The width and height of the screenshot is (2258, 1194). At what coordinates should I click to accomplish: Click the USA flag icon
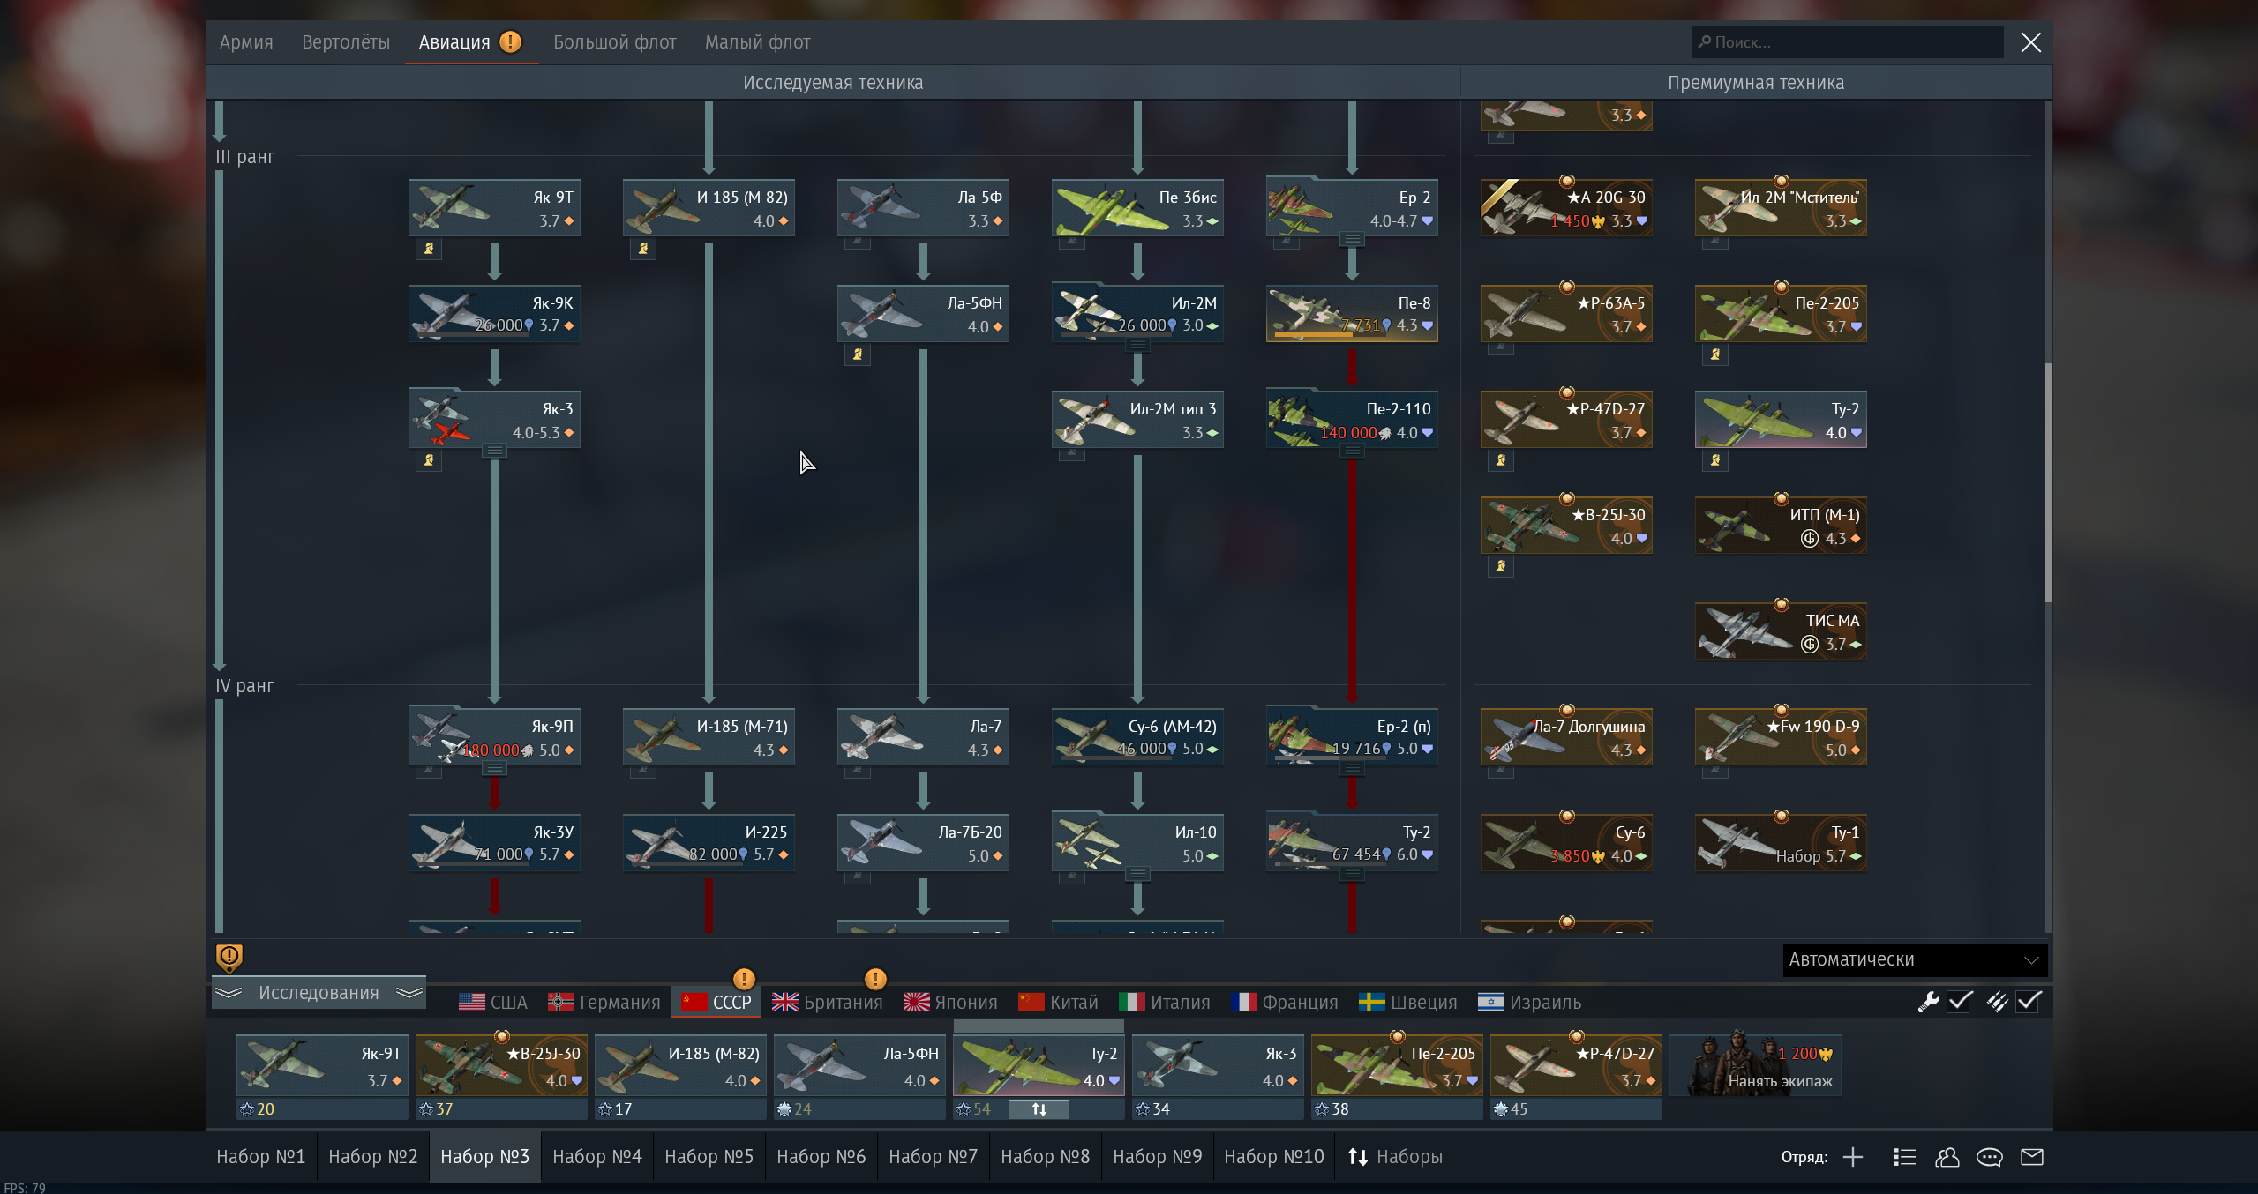[x=472, y=1003]
